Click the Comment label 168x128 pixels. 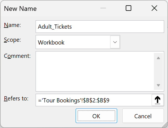(x=17, y=56)
